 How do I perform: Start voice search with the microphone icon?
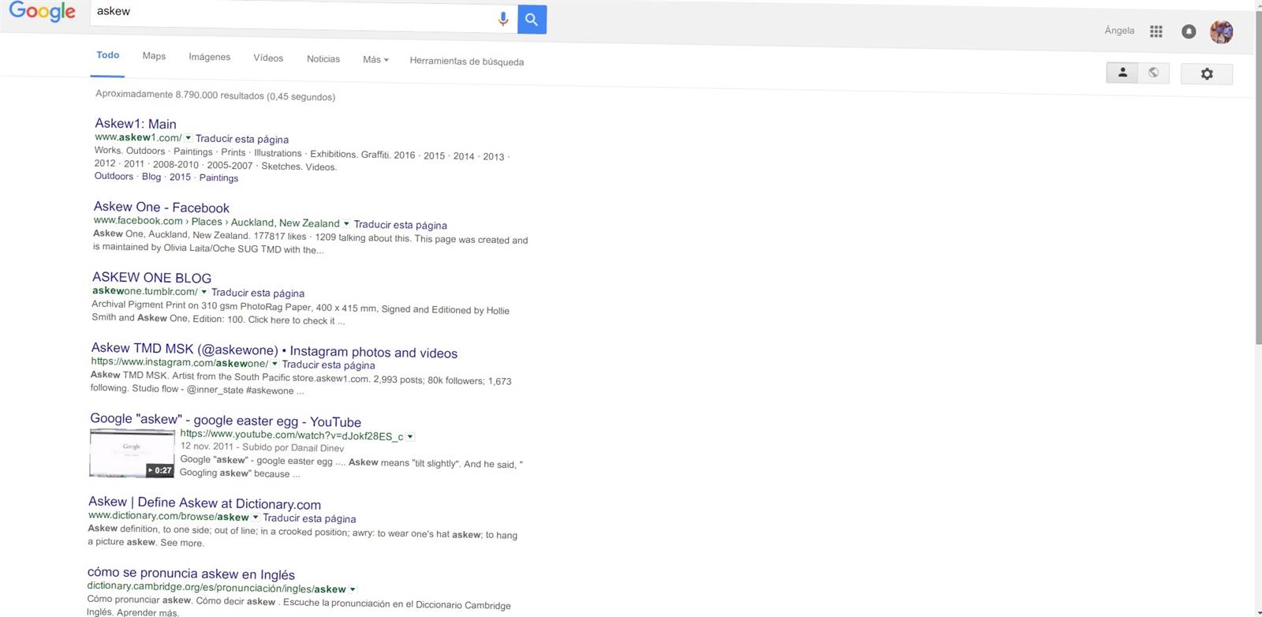click(x=503, y=19)
